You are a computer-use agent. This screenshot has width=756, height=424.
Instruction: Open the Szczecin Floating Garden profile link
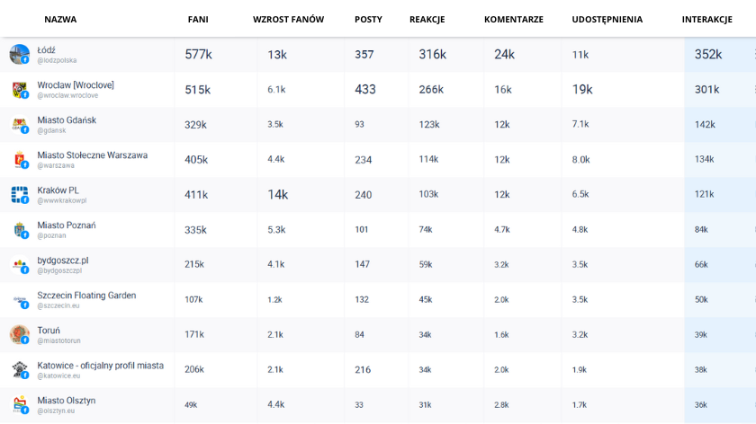coord(86,296)
